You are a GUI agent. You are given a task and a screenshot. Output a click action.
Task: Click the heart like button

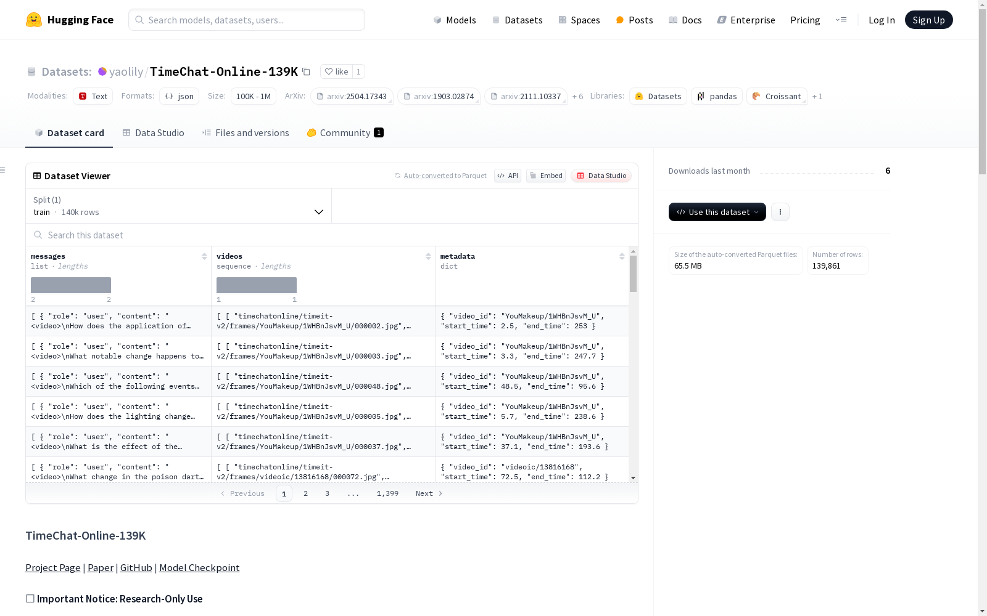point(336,71)
